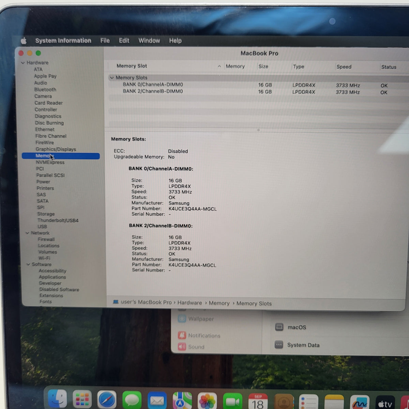Collapse the Hardware section in sidebar
The width and height of the screenshot is (409, 409).
point(23,63)
